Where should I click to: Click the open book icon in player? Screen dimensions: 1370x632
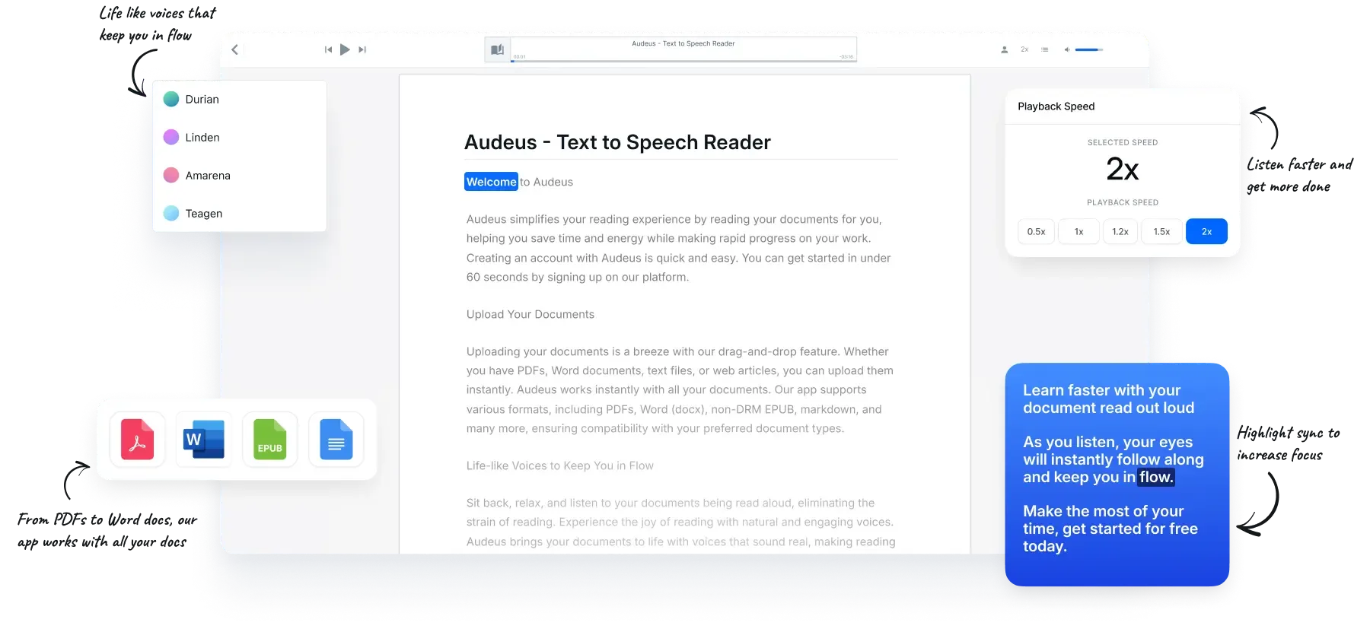(x=497, y=49)
